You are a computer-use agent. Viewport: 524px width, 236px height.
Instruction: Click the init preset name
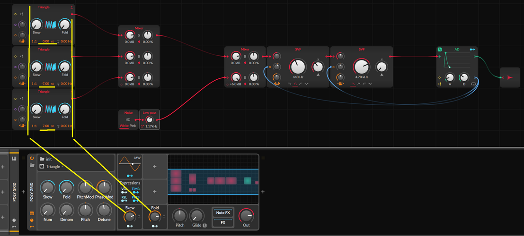[48, 159]
